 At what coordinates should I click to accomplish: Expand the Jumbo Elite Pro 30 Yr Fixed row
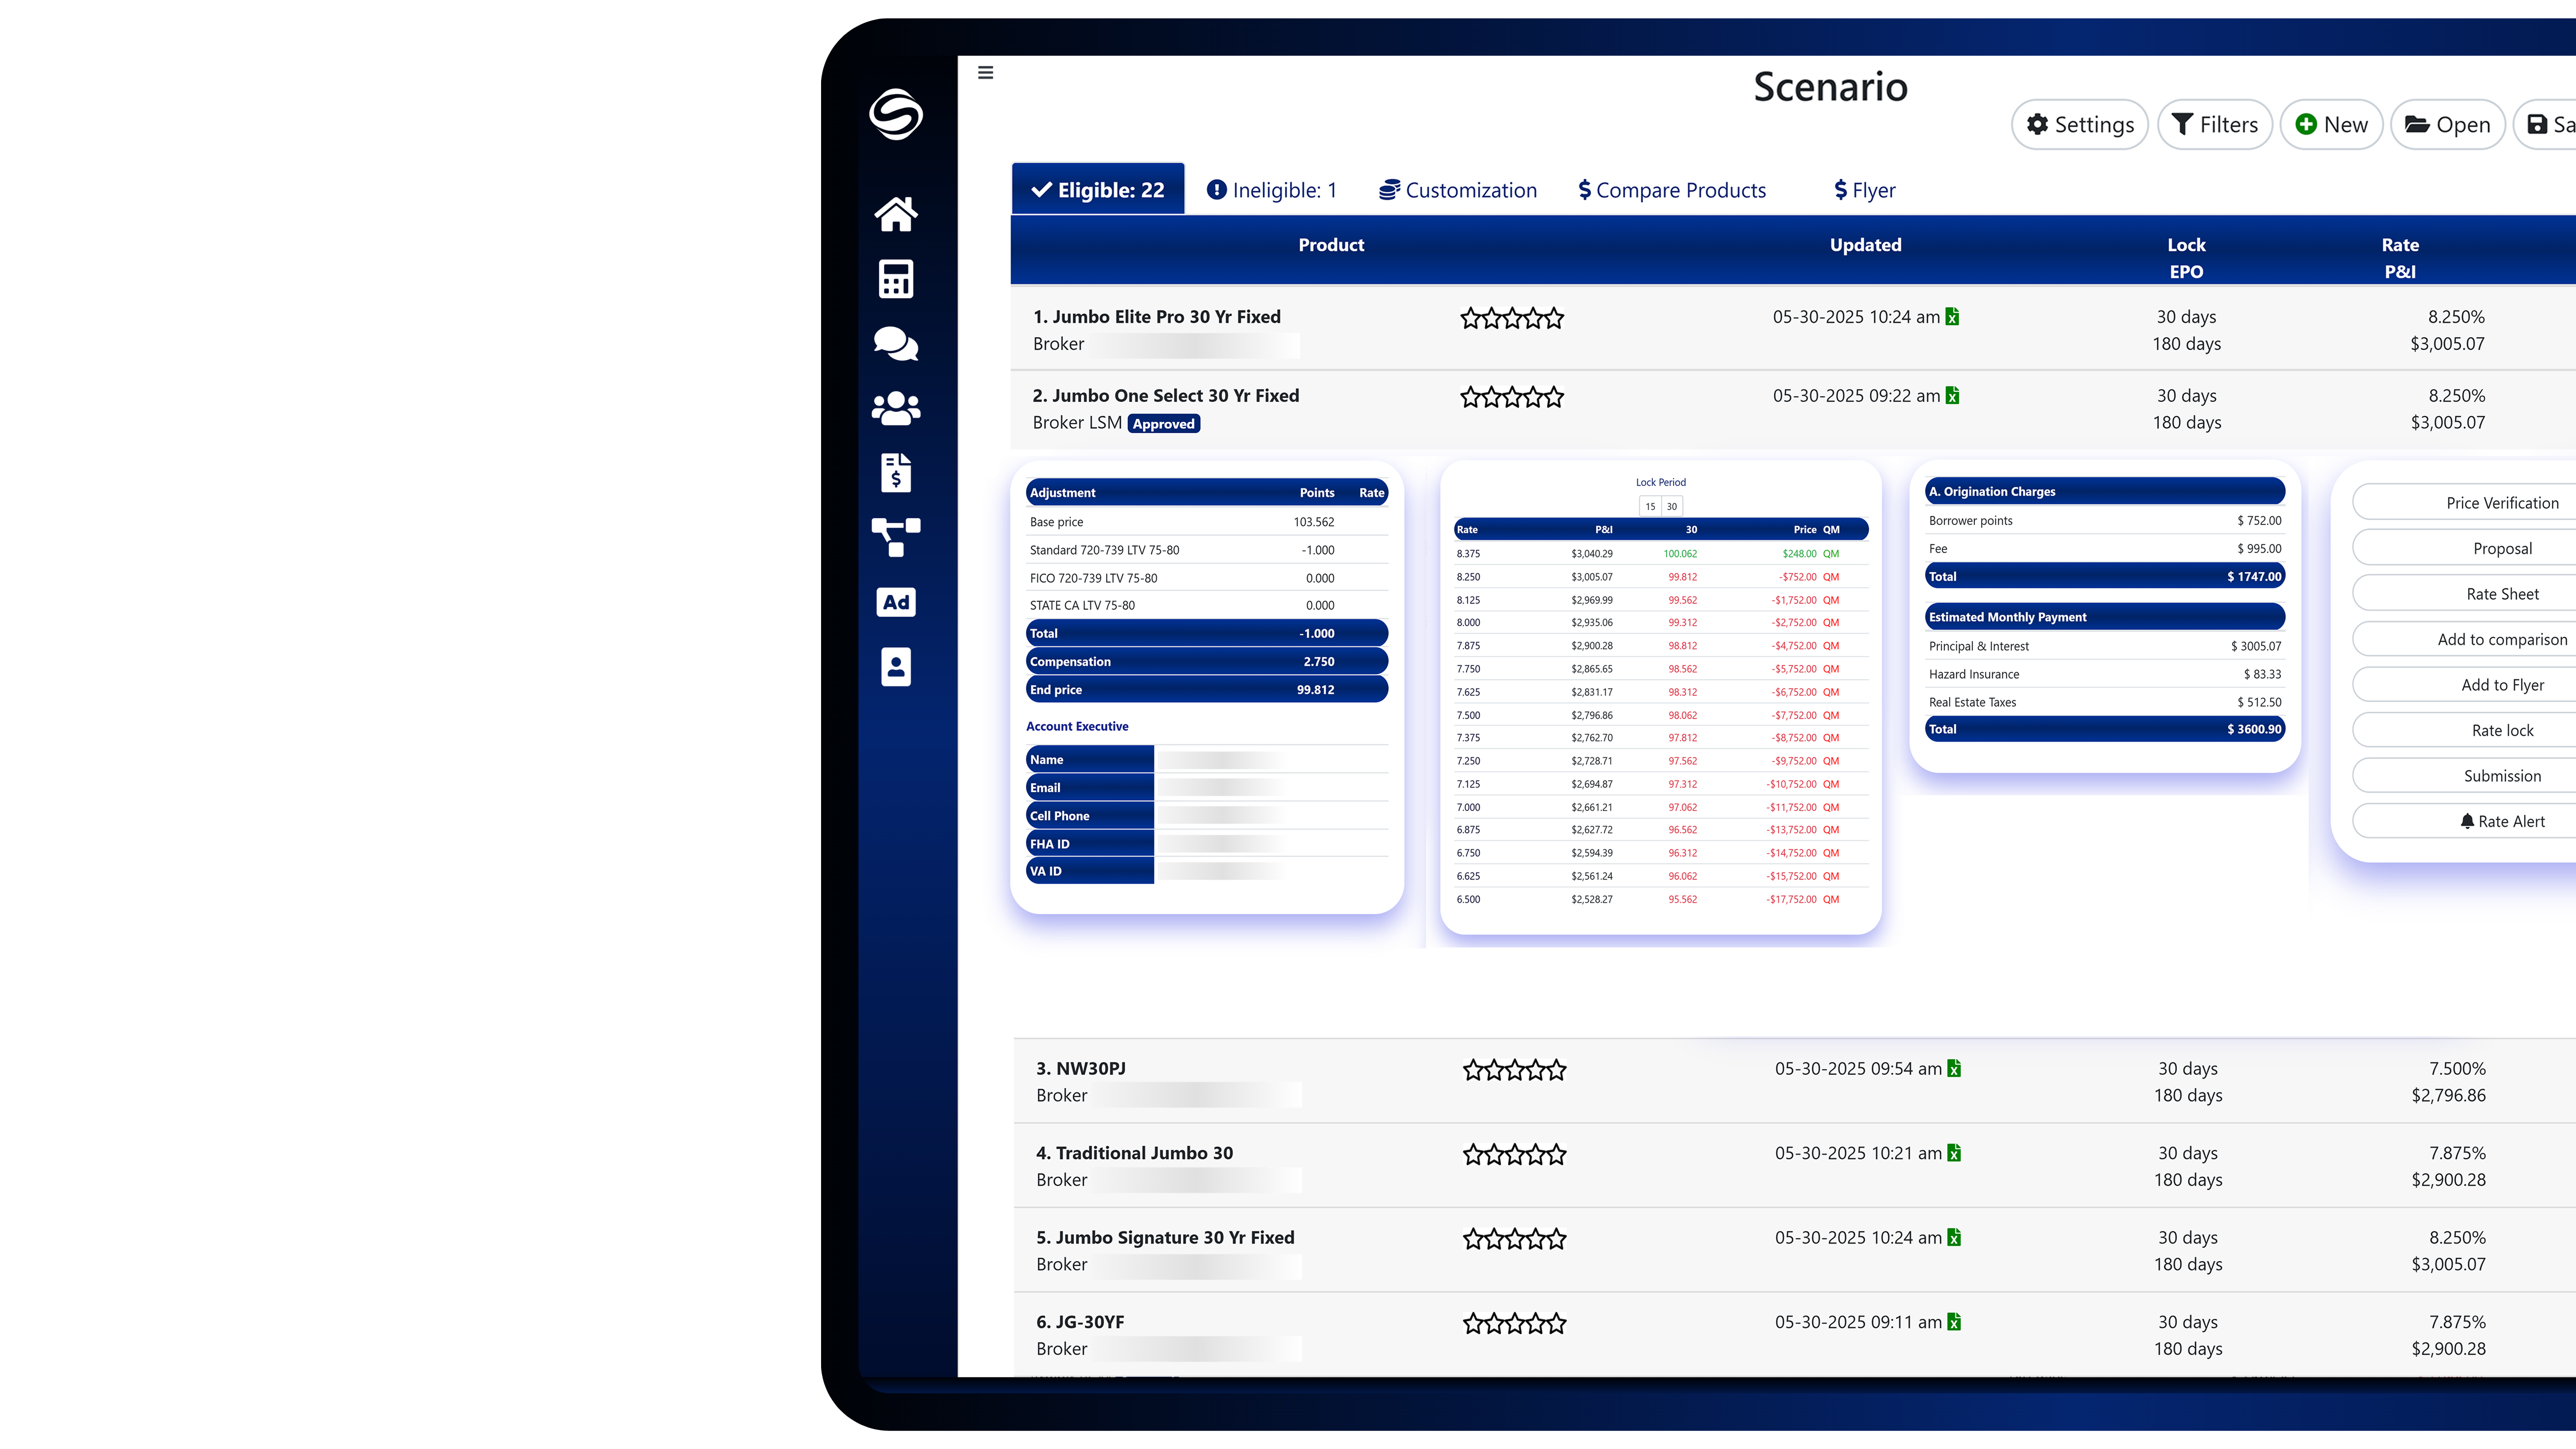[x=1793, y=330]
